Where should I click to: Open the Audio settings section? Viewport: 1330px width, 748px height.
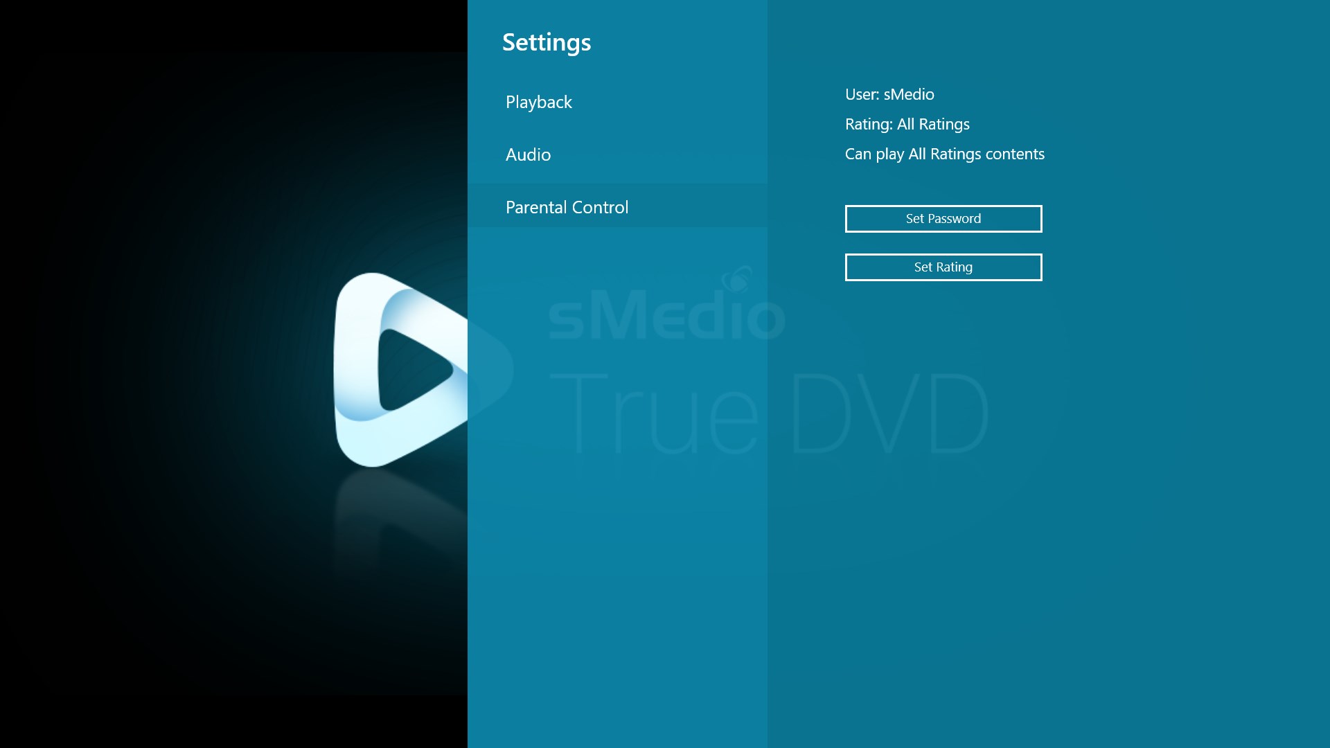[528, 154]
